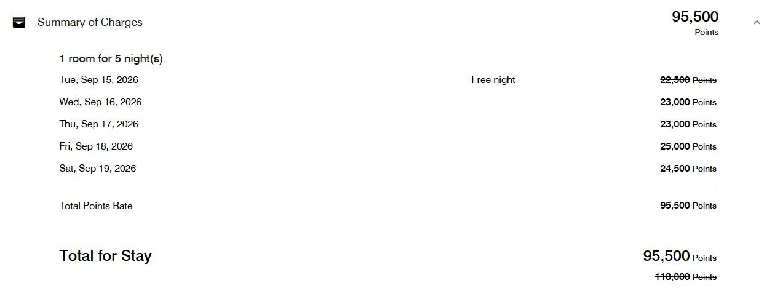
Task: Click the Total Points Rate label
Action: pos(96,206)
